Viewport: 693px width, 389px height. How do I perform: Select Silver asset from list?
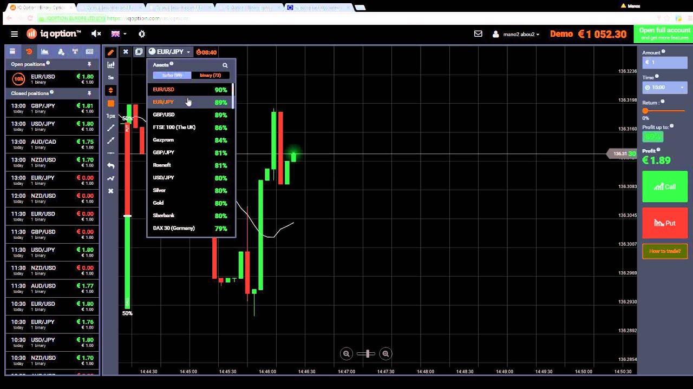[x=190, y=190]
